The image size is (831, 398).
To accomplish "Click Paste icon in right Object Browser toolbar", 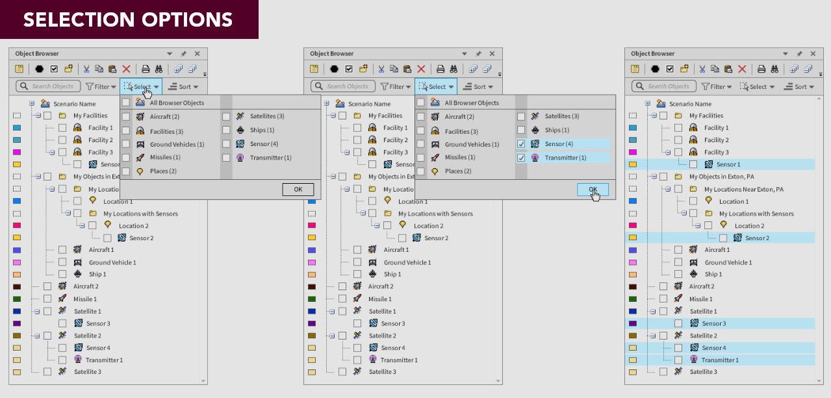I will coord(728,69).
